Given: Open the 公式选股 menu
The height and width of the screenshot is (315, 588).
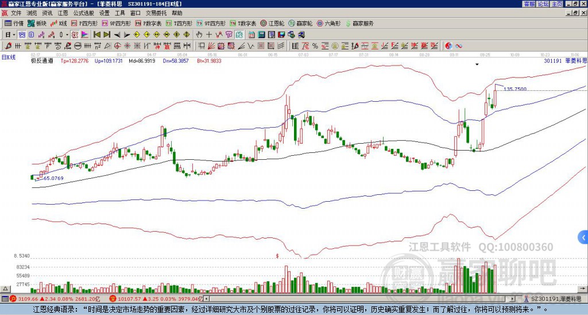Looking at the screenshot, I should 83,13.
